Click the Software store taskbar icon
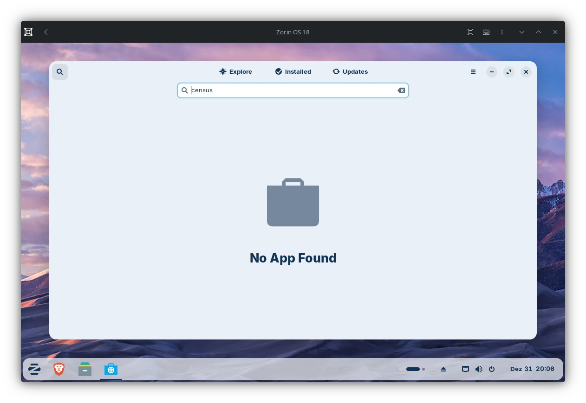Viewport: 586px width, 403px height. [x=111, y=369]
